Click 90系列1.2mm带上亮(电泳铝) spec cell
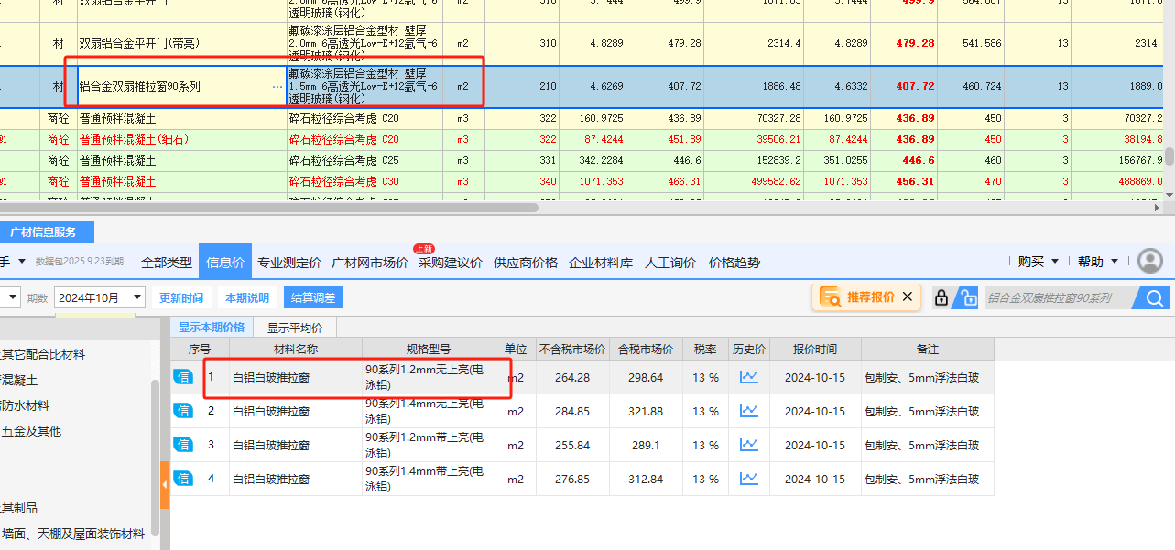Screen dimensions: 1175x550 pos(429,445)
